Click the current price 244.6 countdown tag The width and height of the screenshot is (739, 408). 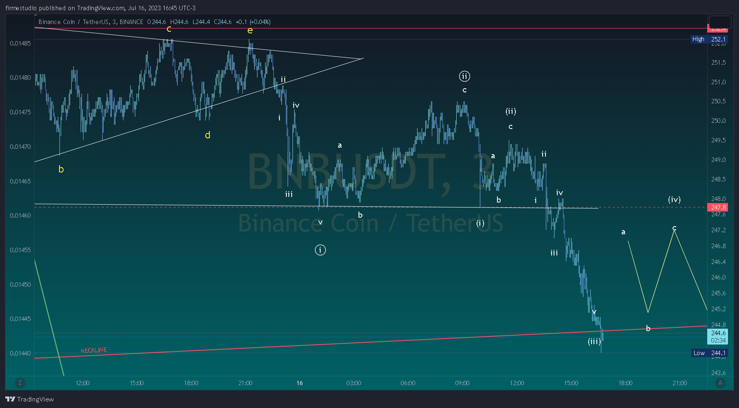coord(718,337)
